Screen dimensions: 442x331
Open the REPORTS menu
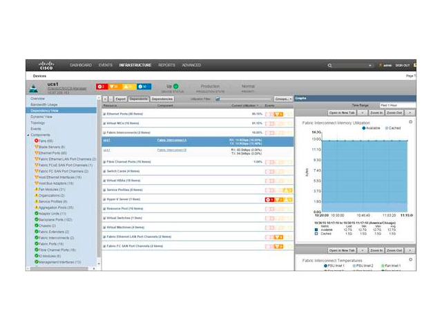click(166, 65)
